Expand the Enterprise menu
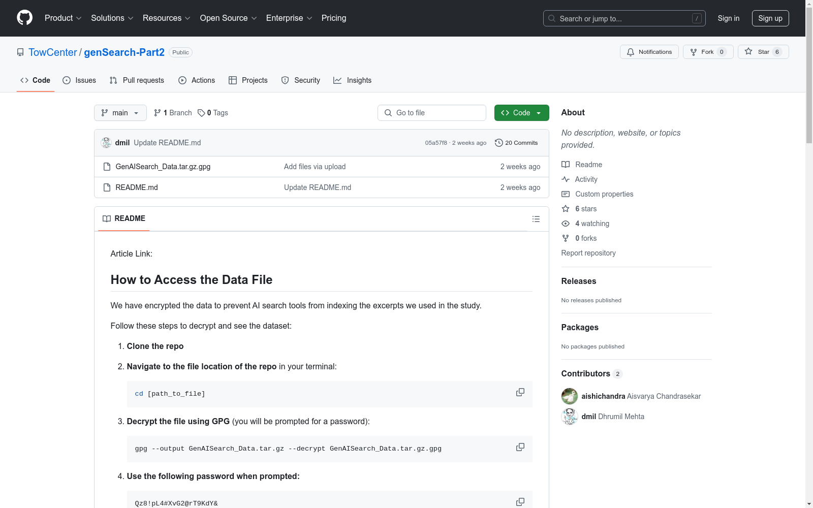The height and width of the screenshot is (508, 813). (289, 18)
